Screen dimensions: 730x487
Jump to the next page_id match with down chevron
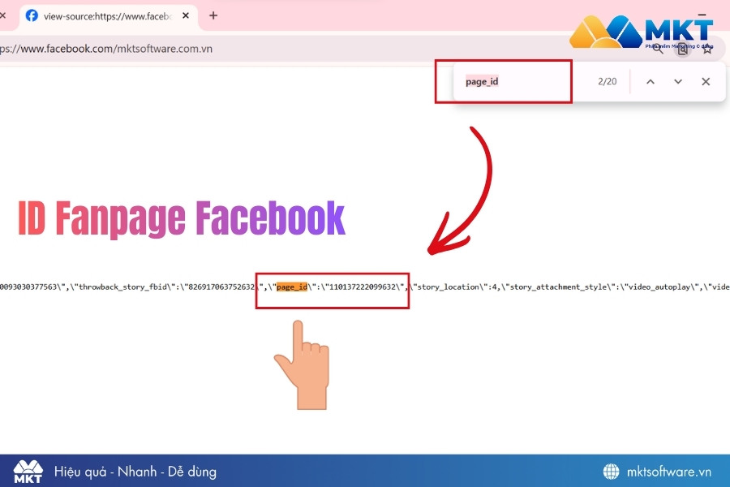point(677,81)
